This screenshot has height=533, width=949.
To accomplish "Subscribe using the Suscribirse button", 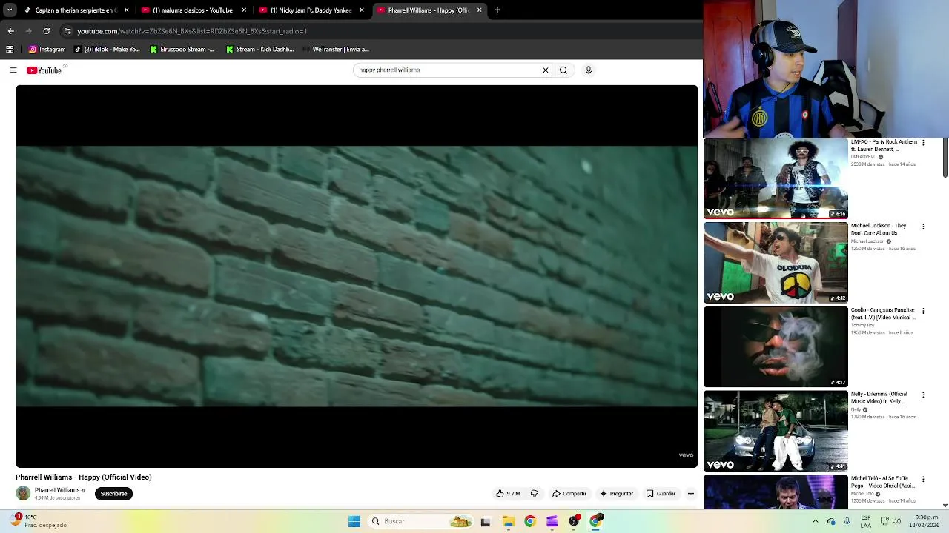I will 113,494.
